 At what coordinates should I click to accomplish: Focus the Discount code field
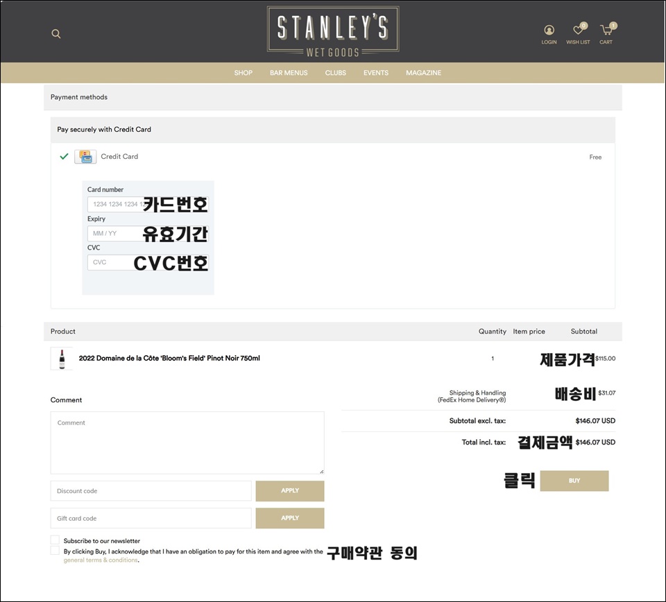(151, 491)
